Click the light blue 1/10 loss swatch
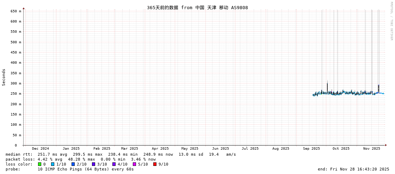The height and width of the screenshot is (174, 395). pyautogui.click(x=53, y=164)
